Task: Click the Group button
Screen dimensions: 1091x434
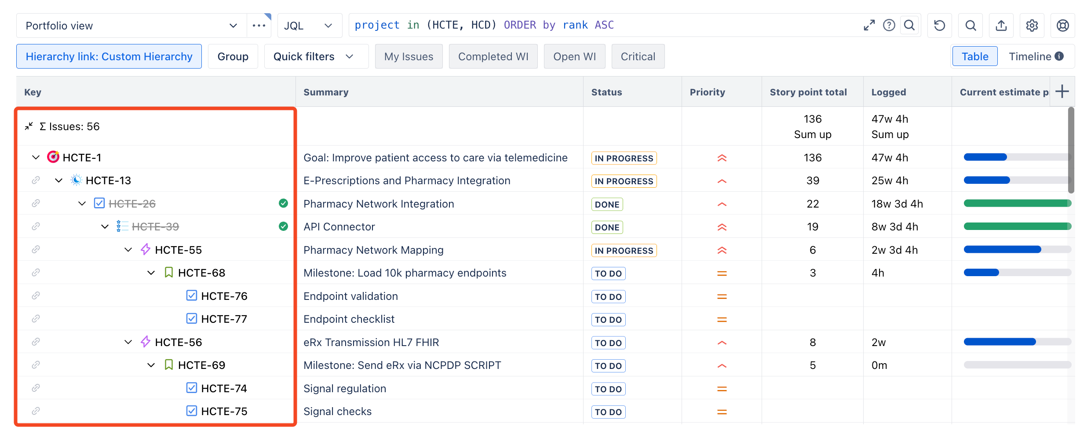Action: point(233,56)
